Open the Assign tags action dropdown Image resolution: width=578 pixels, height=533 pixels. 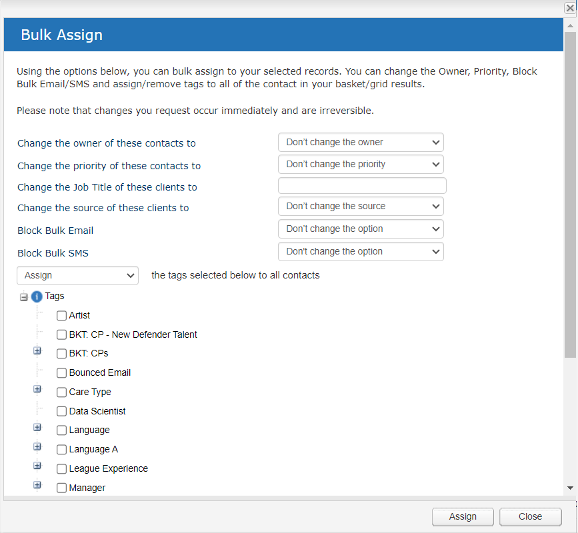(78, 276)
